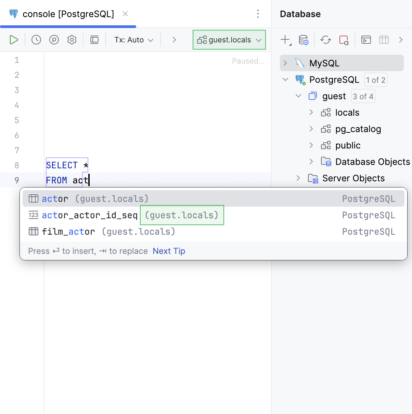Image resolution: width=412 pixels, height=414 pixels.
Task: Choose film_actor completion suggestion
Action: [214, 231]
